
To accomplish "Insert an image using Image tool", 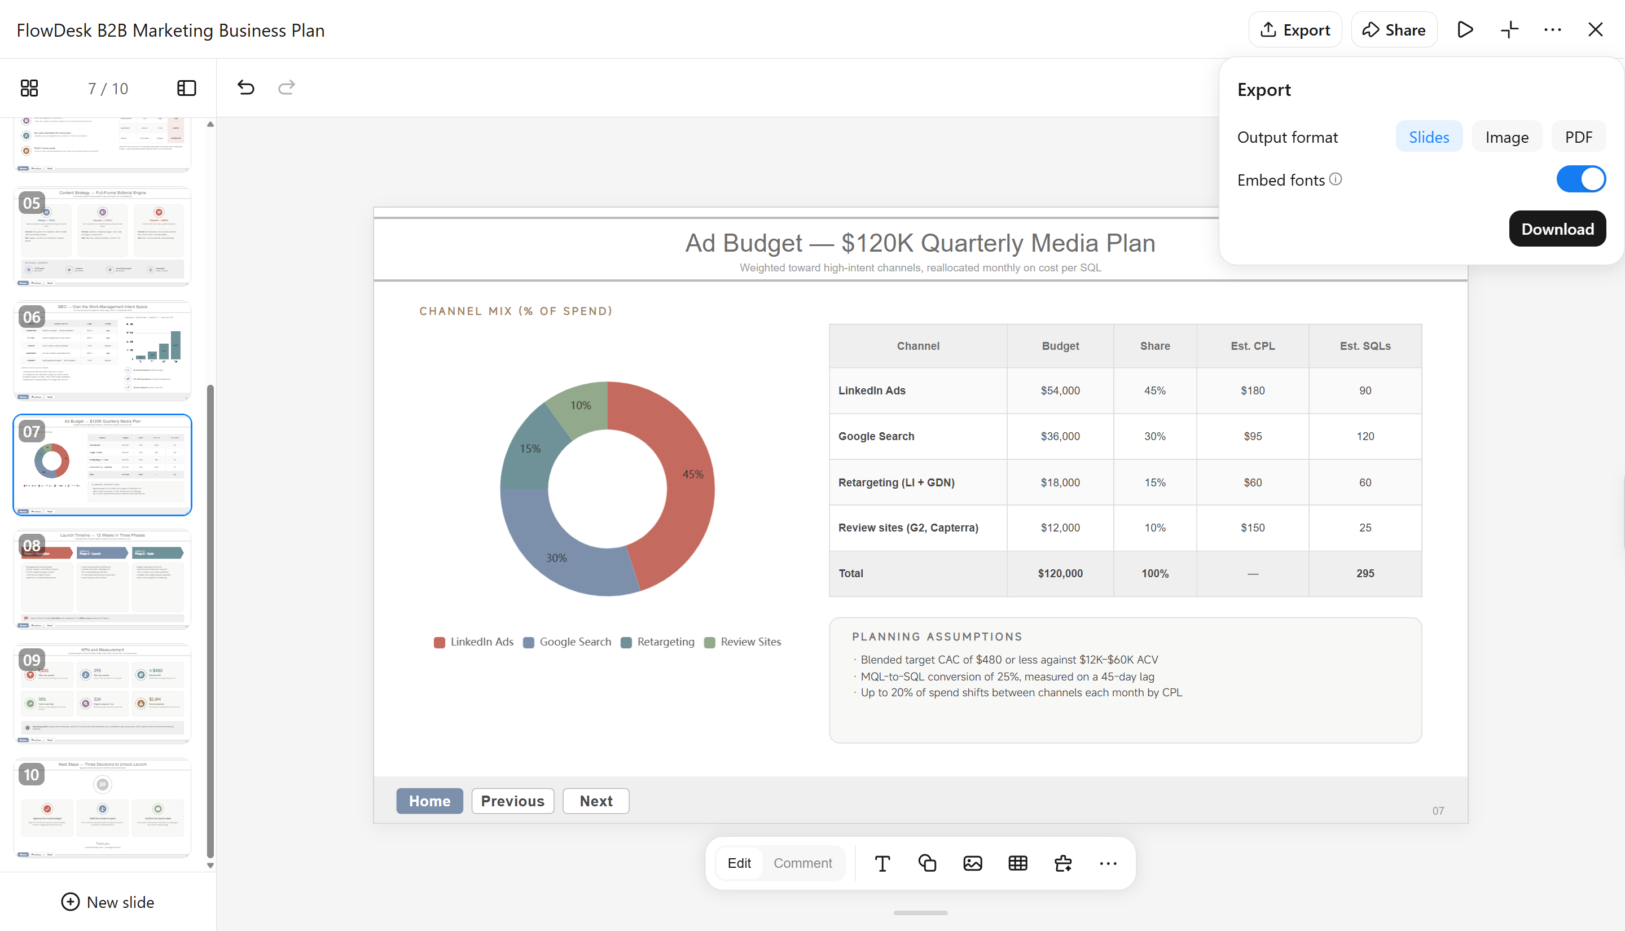I will (972, 863).
